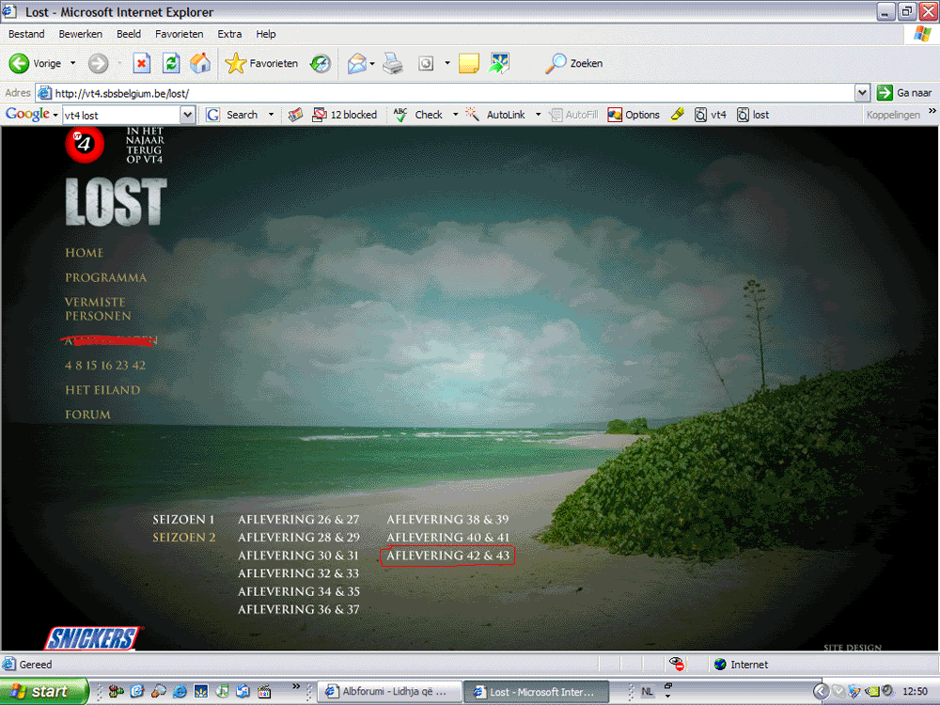Select SEIZOEN 1

tap(183, 520)
